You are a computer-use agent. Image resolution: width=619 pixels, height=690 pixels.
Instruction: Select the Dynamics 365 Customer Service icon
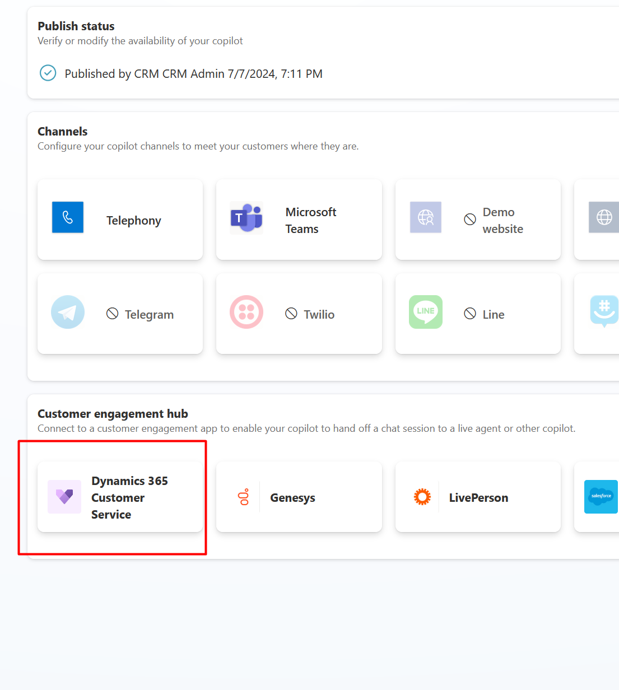point(64,497)
